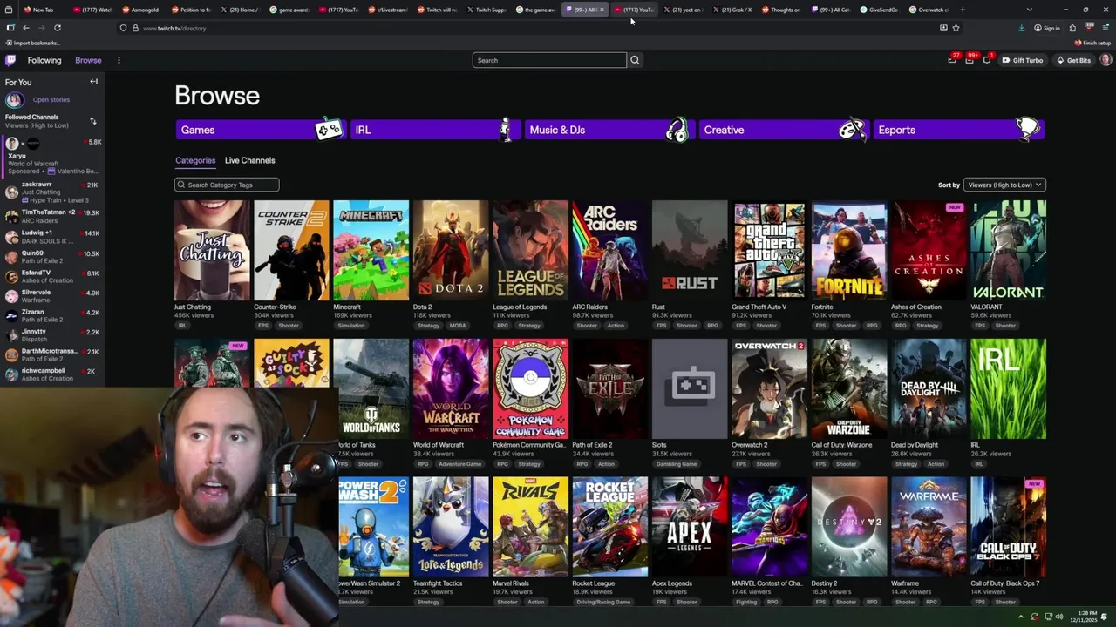Image resolution: width=1116 pixels, height=627 pixels.
Task: Open the notifications inbox with 99+ badge
Action: (x=970, y=60)
